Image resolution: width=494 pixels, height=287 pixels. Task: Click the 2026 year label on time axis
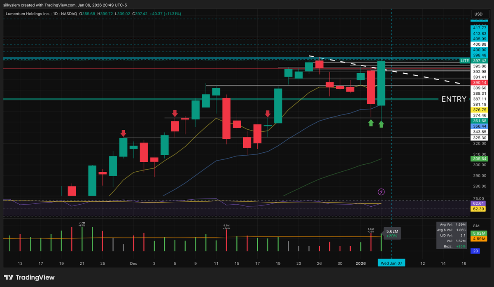(x=361, y=264)
